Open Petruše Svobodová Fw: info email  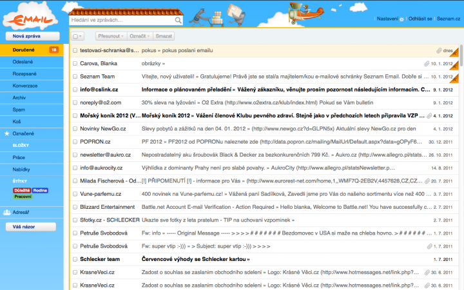coord(264,233)
